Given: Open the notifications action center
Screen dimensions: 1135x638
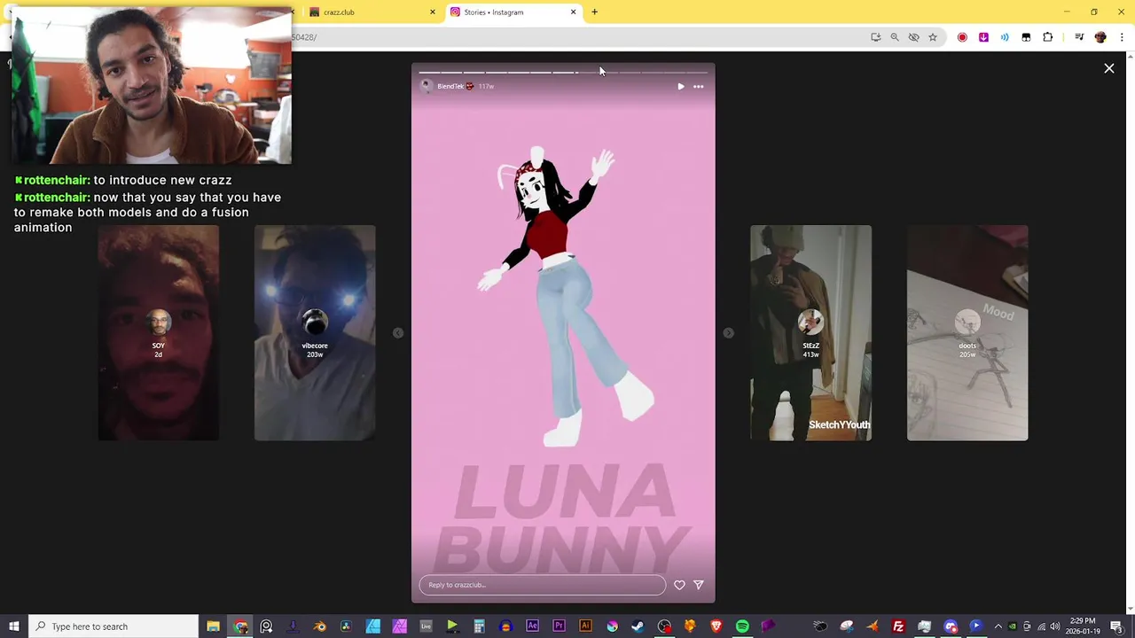Looking at the screenshot, I should (1116, 626).
